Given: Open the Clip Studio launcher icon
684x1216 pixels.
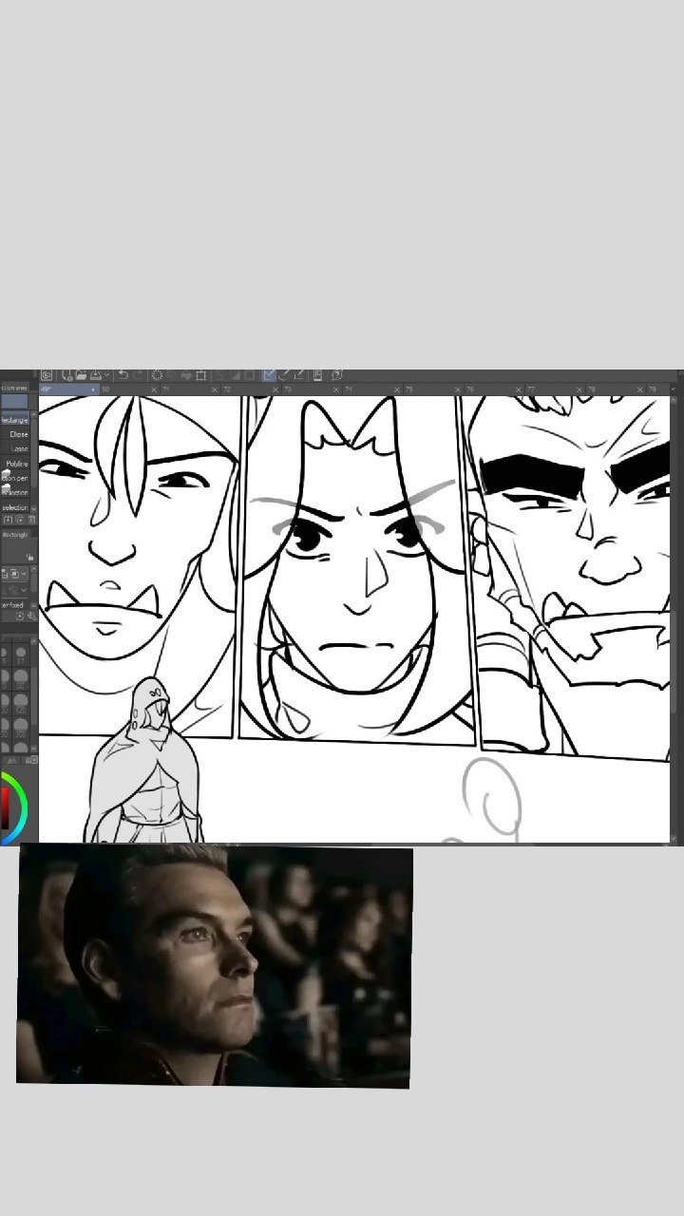Looking at the screenshot, I should coord(47,375).
